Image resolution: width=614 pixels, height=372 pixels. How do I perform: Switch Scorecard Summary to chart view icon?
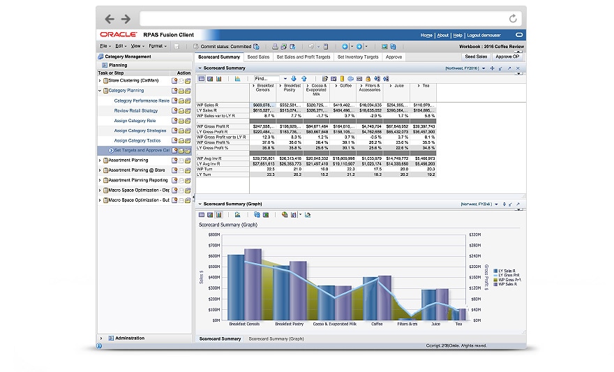click(218, 79)
